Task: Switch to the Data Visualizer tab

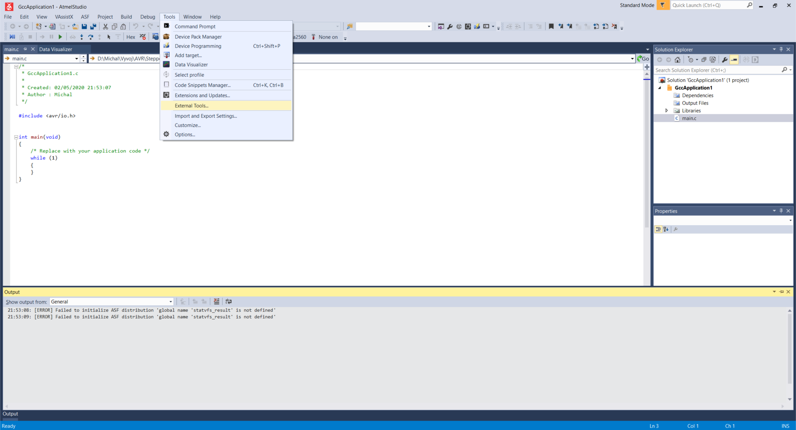Action: (56, 49)
